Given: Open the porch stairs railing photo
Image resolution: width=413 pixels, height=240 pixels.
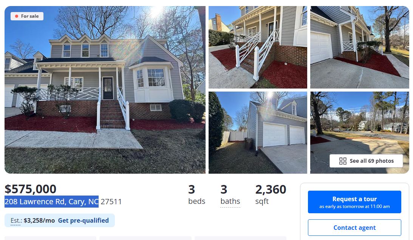Looking at the screenshot, I should [258, 47].
